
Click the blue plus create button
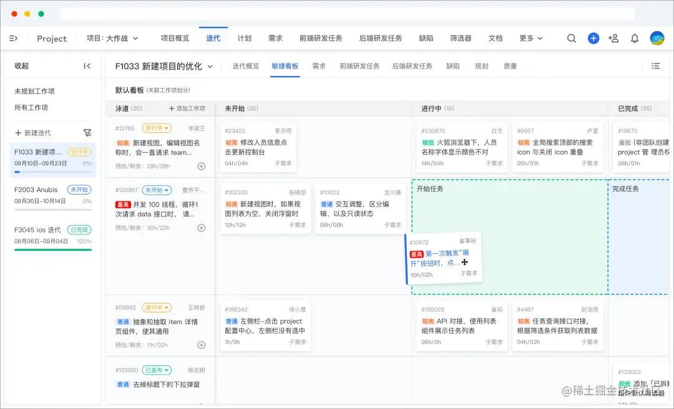click(x=593, y=38)
